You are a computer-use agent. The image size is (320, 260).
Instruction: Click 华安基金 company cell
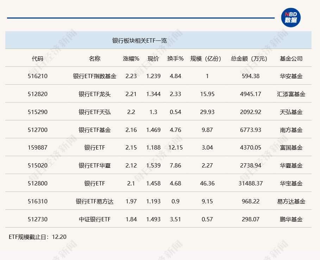pos(291,76)
